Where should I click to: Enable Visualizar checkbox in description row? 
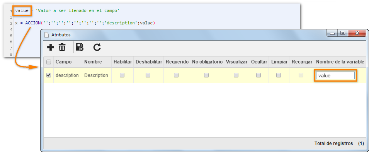coord(236,75)
